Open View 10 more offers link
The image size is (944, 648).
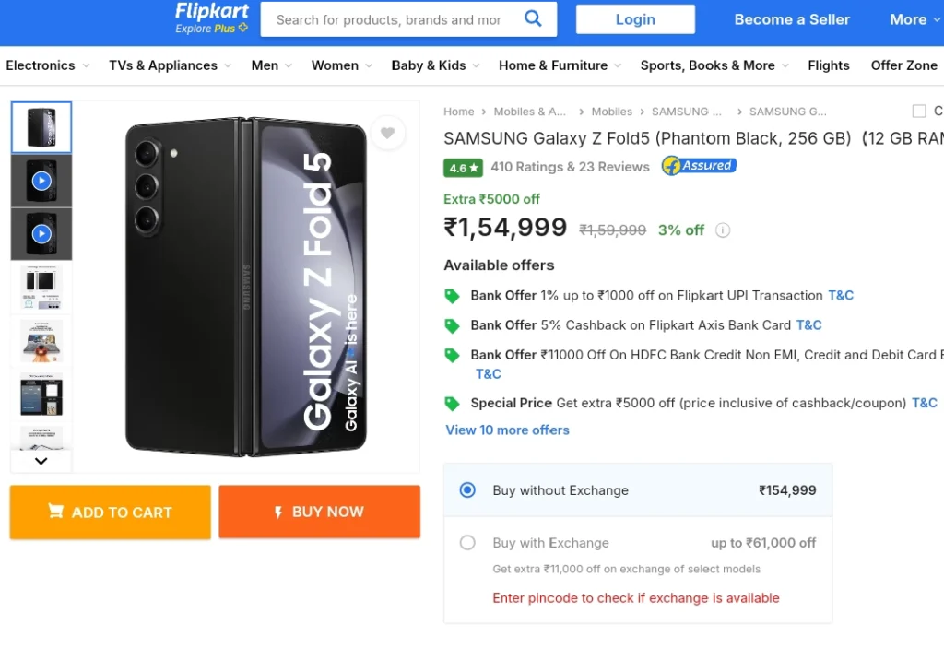click(507, 430)
